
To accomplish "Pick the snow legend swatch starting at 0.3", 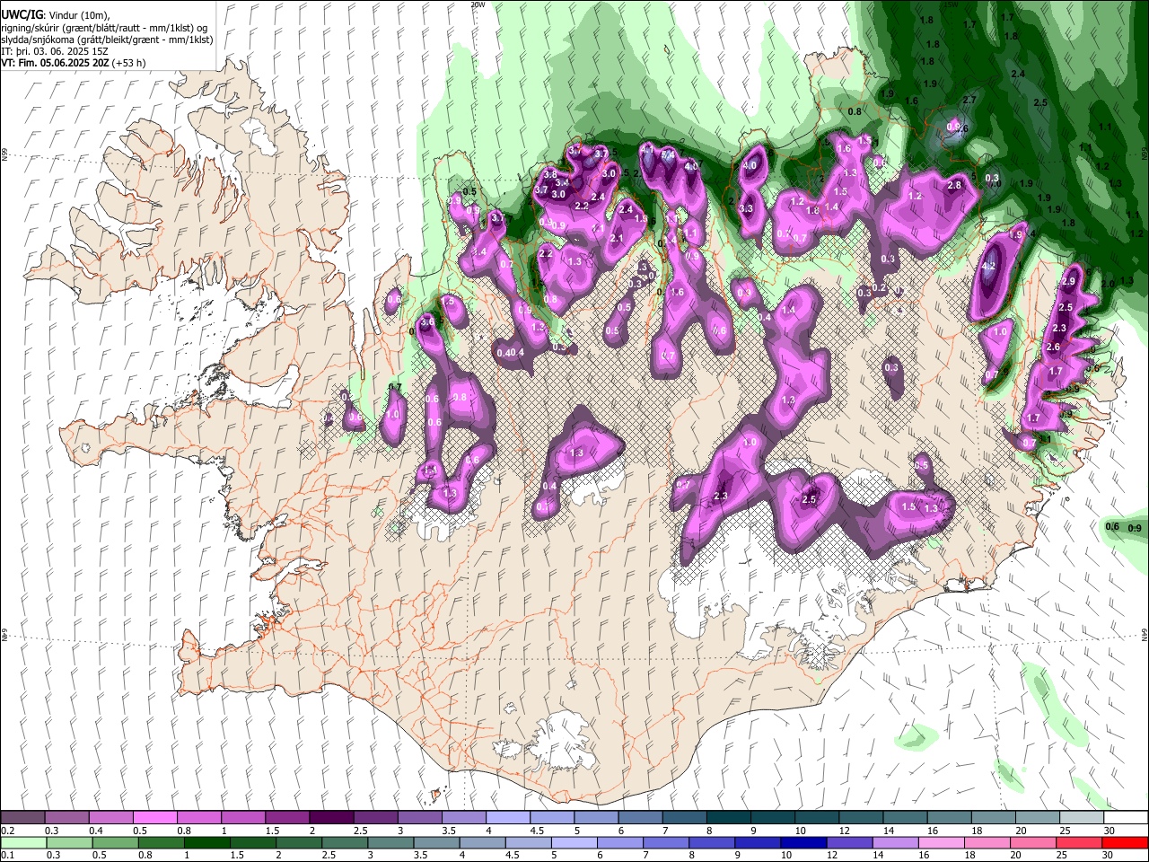I will pyautogui.click(x=67, y=818).
